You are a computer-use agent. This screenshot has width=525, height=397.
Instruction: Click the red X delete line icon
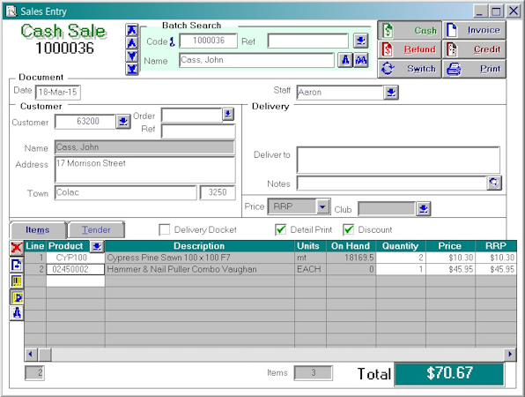[17, 248]
